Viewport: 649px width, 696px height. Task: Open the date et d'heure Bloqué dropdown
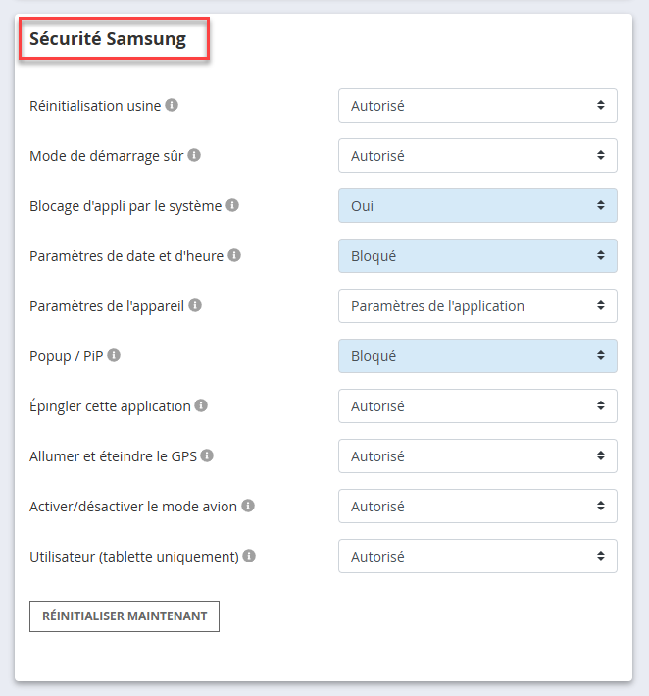[477, 255]
